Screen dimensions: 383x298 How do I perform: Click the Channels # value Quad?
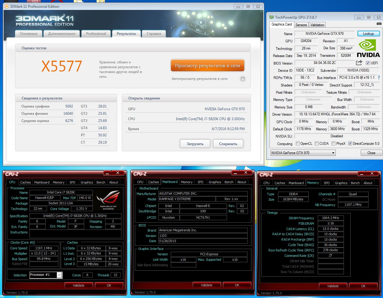click(353, 194)
